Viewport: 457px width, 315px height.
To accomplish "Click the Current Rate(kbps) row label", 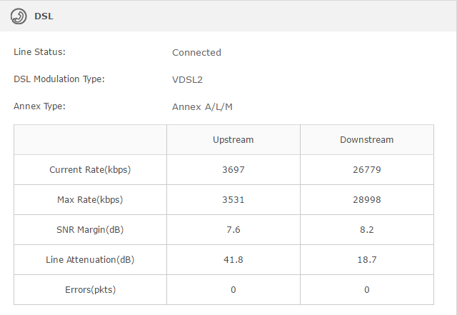I will tap(90, 170).
